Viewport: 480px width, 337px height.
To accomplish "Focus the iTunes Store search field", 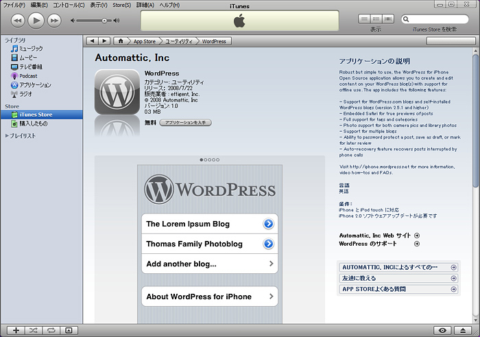I will pyautogui.click(x=435, y=19).
